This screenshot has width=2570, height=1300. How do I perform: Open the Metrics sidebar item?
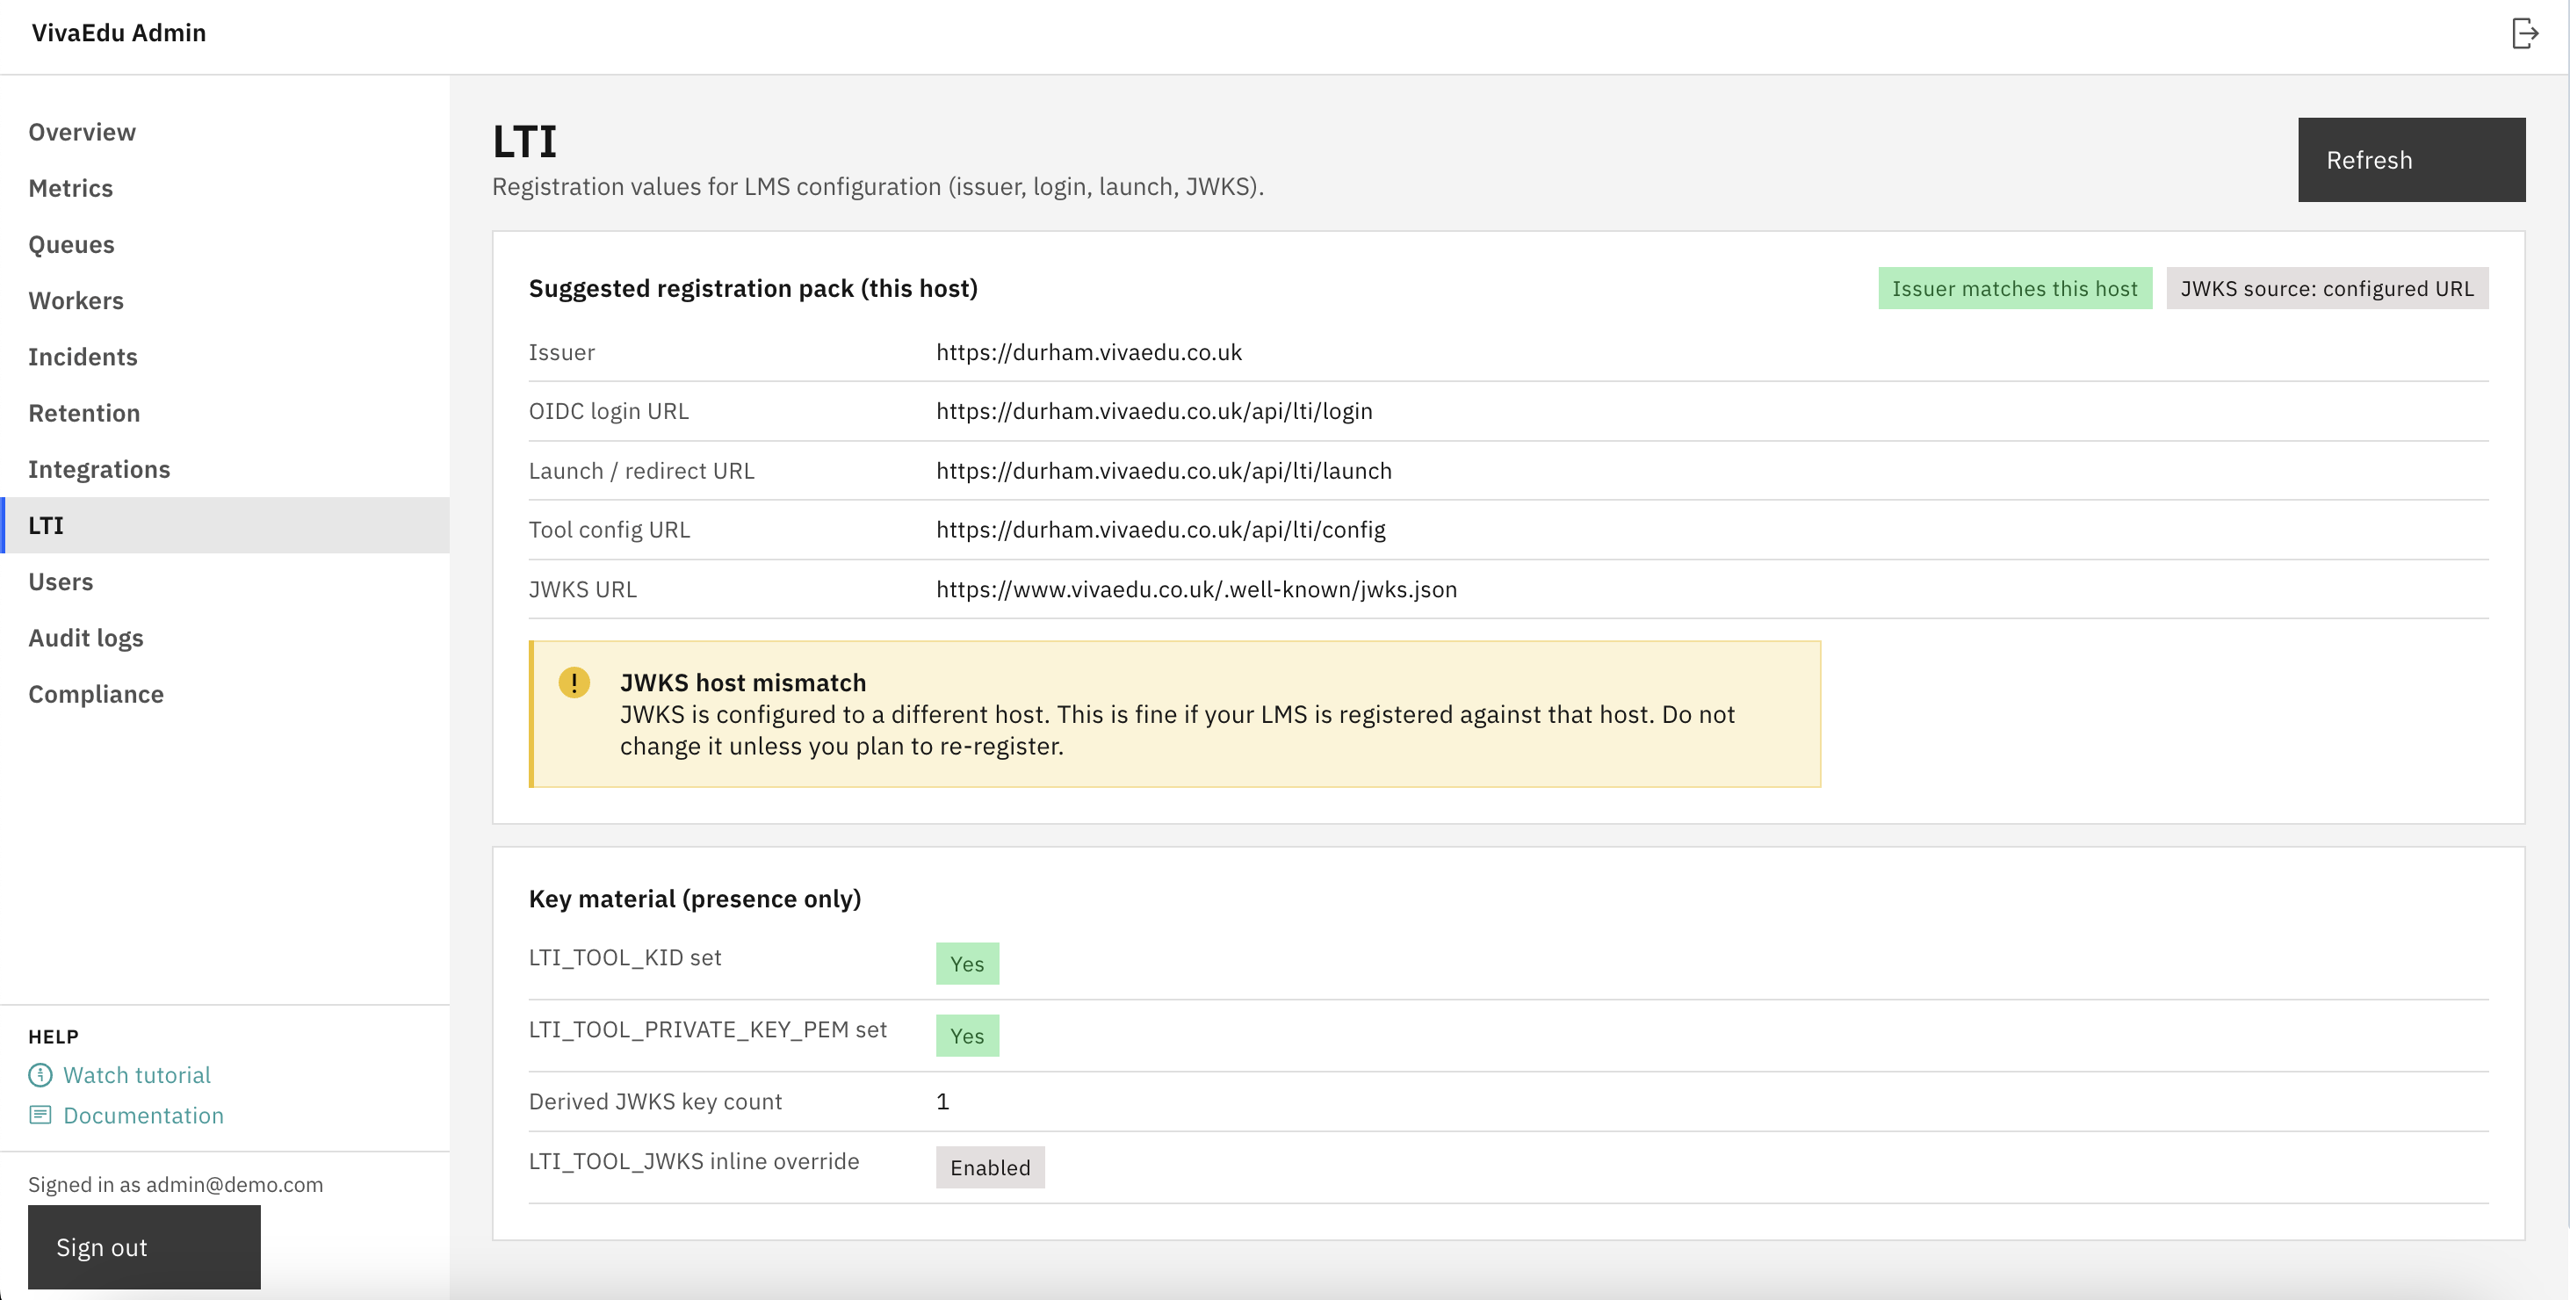71,188
